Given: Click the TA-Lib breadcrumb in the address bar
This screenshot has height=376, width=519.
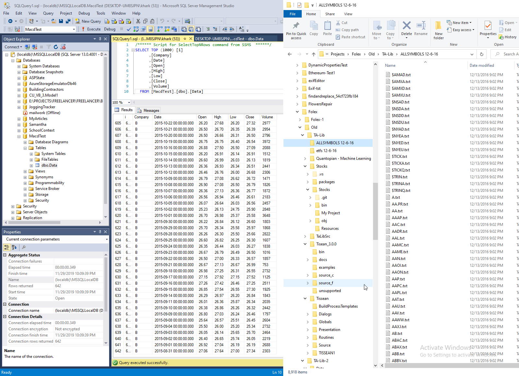Looking at the screenshot, I should coord(387,54).
